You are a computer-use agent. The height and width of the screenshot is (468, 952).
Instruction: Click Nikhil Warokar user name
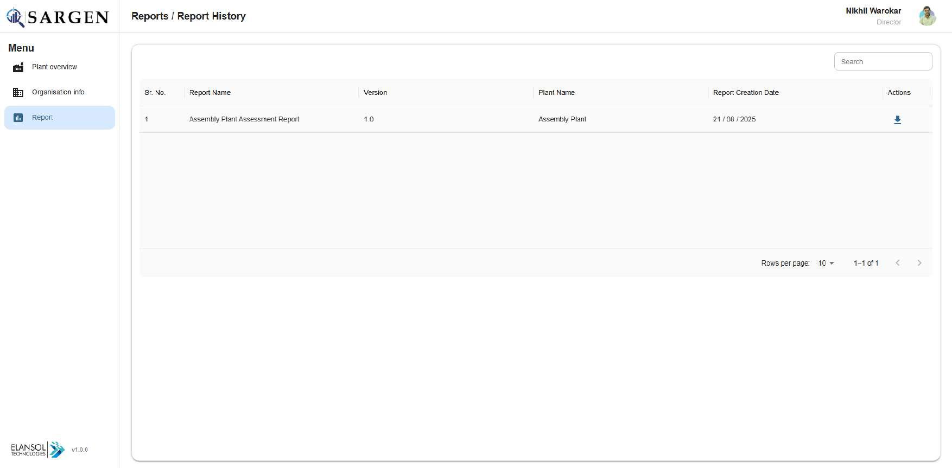[873, 11]
